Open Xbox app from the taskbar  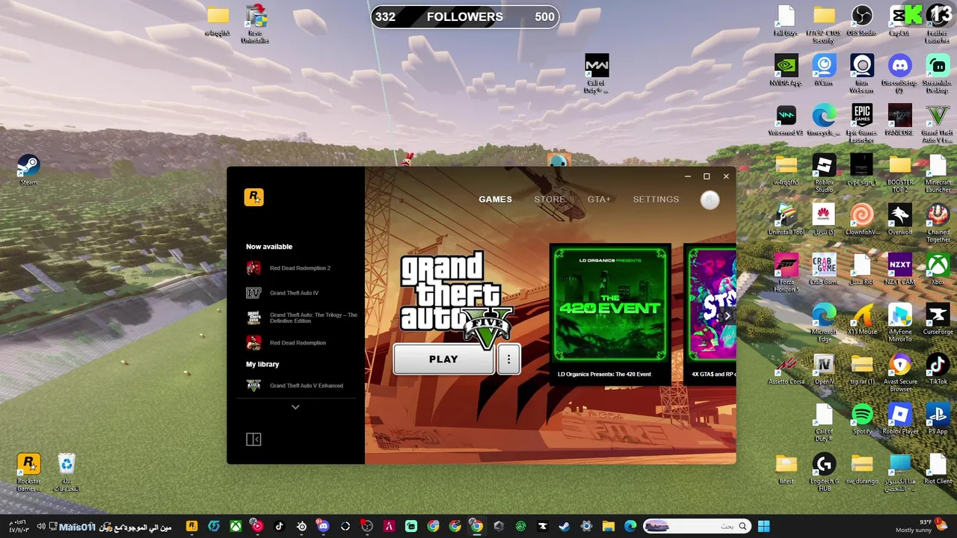point(236,526)
